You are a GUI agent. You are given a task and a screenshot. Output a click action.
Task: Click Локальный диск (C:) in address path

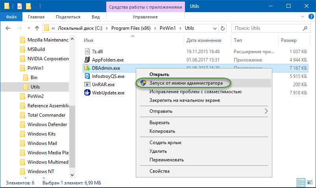click(80, 28)
